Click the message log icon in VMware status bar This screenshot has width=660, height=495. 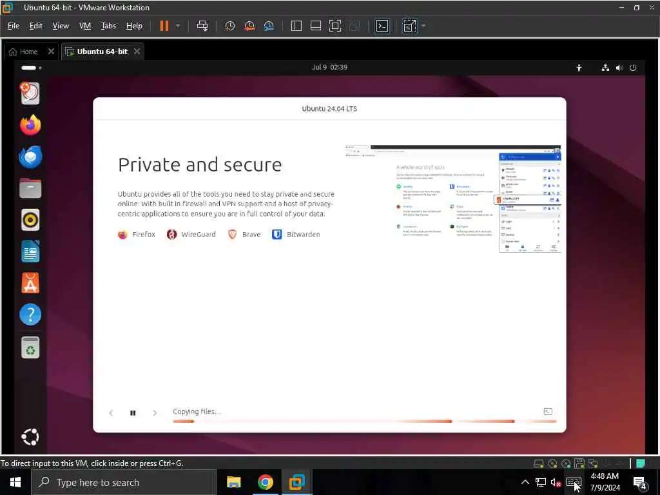coord(640,463)
